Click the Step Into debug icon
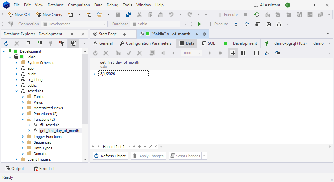Screen dimensions: 334x182 pos(236,24)
